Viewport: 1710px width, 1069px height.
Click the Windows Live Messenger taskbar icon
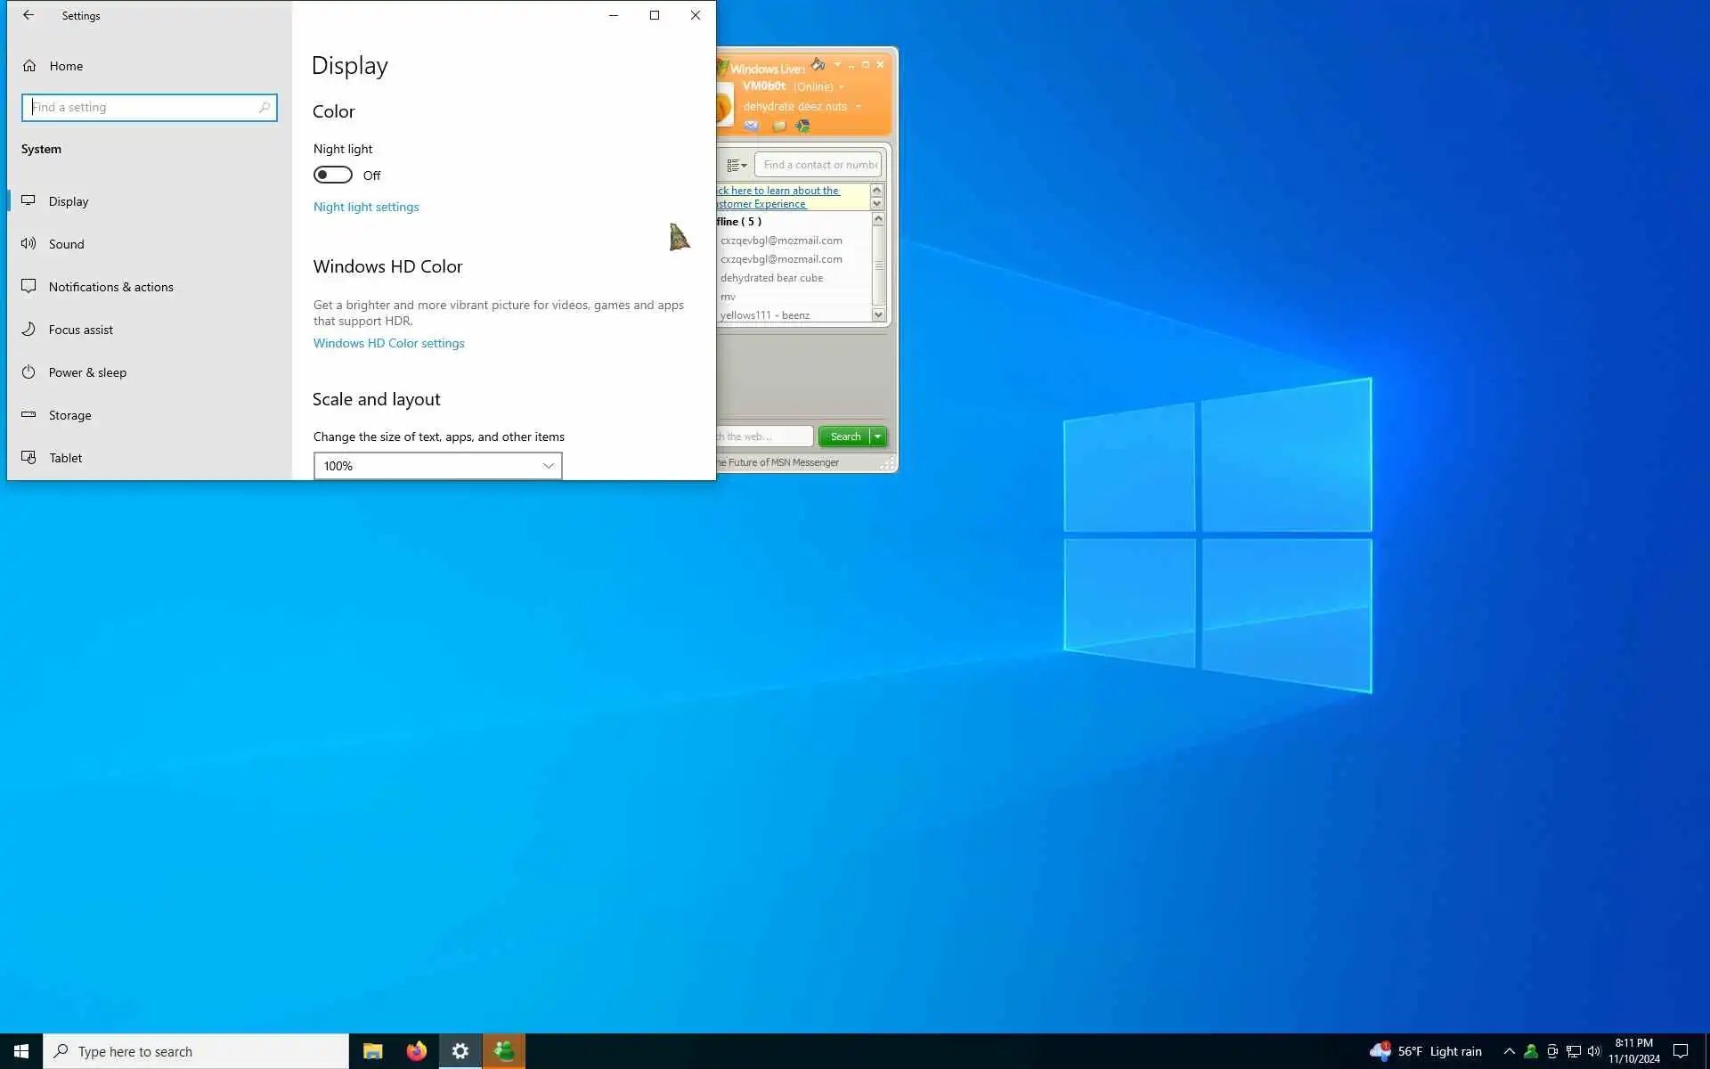click(x=503, y=1051)
